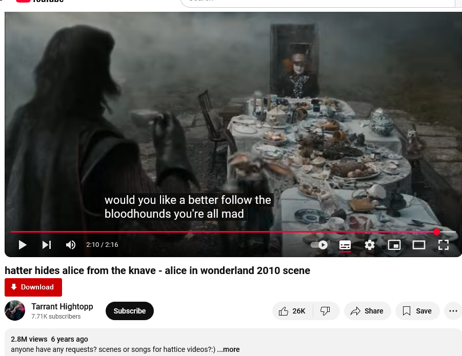This screenshot has width=462, height=356.
Task: Toggle the autoplay switch
Action: [319, 245]
